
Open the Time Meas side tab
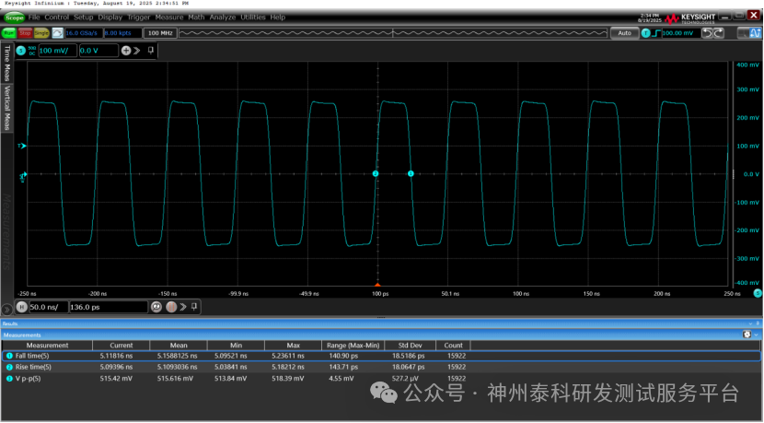(x=6, y=64)
